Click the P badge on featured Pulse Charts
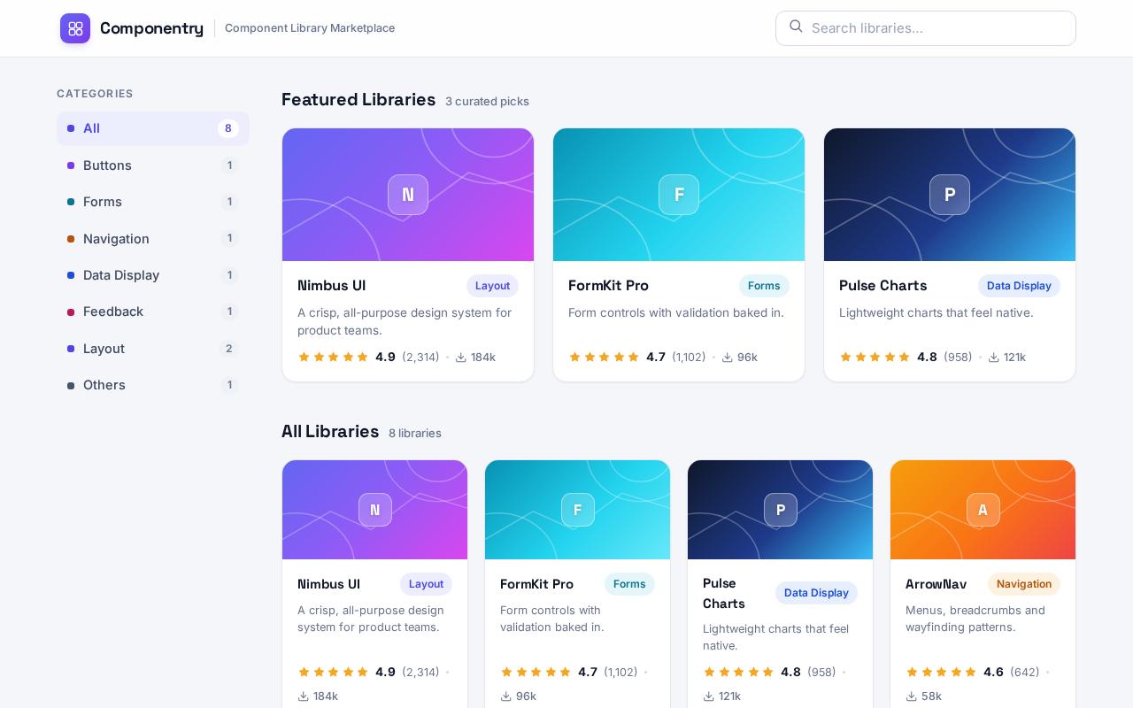 point(950,195)
